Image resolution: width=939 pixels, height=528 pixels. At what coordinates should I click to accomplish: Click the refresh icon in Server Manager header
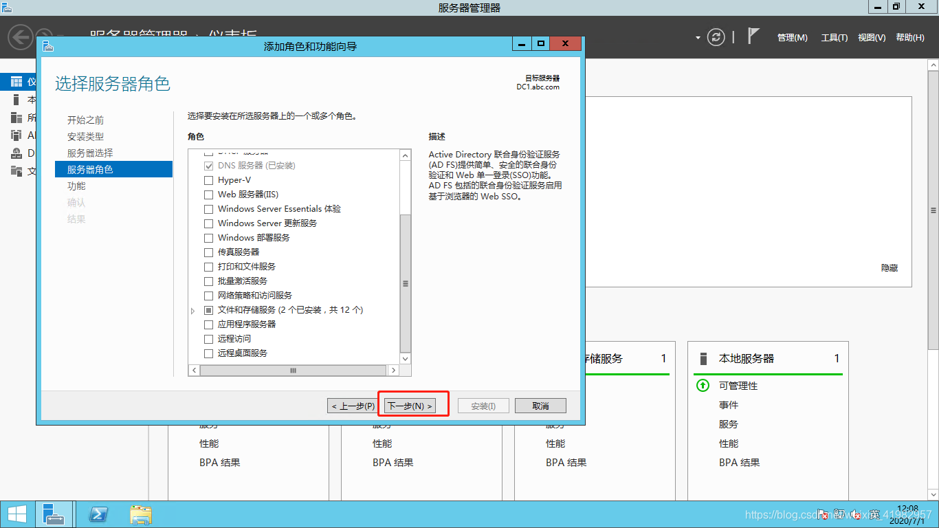716,37
